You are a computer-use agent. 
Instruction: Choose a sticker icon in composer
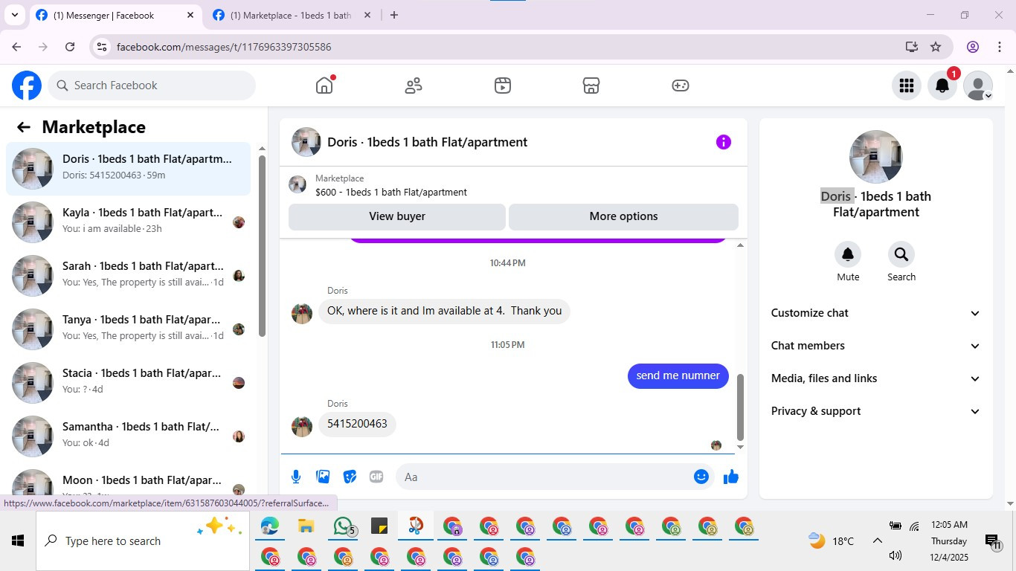point(350,477)
